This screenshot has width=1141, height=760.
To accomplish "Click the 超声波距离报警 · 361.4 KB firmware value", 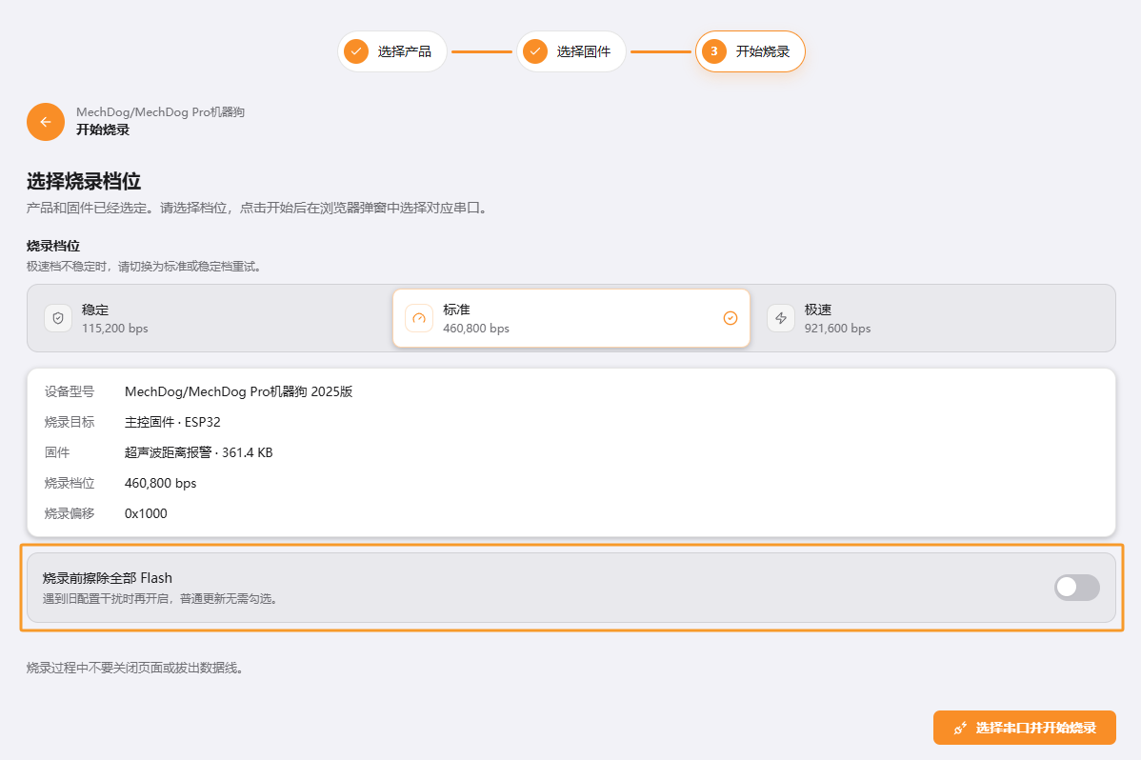I will [x=199, y=452].
